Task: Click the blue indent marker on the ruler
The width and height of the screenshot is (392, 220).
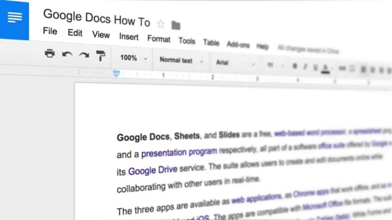Action: point(116,73)
